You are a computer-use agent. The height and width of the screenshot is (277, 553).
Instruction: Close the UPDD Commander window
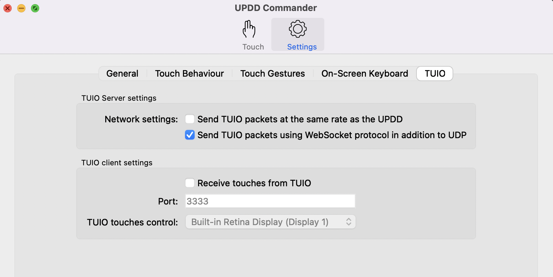pos(8,8)
